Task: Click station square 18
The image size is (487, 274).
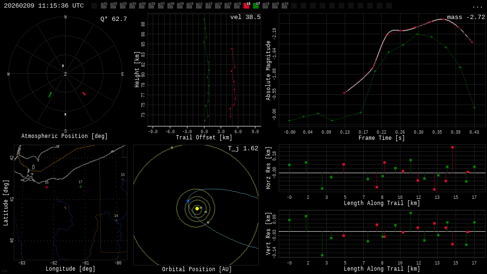Action: pyautogui.click(x=265, y=6)
